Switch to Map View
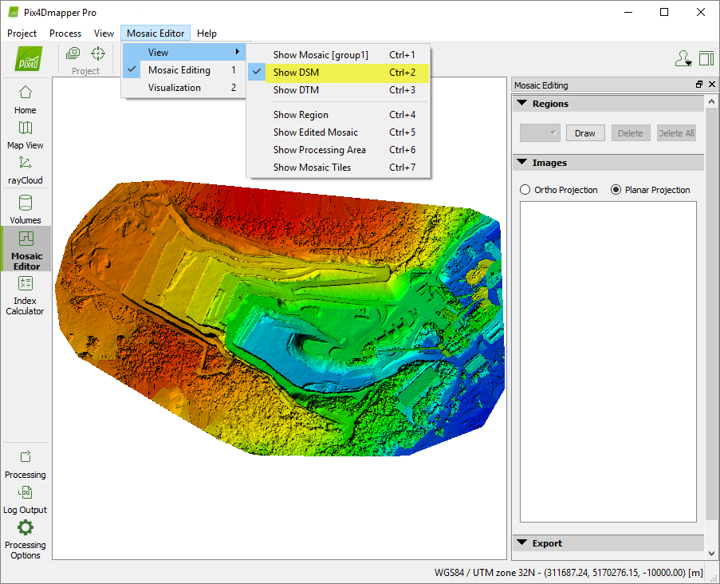Image resolution: width=720 pixels, height=584 pixels. click(x=26, y=134)
